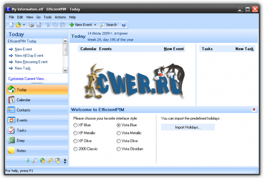
Task: Open Tasks in navigation pane
Action: (x=37, y=130)
